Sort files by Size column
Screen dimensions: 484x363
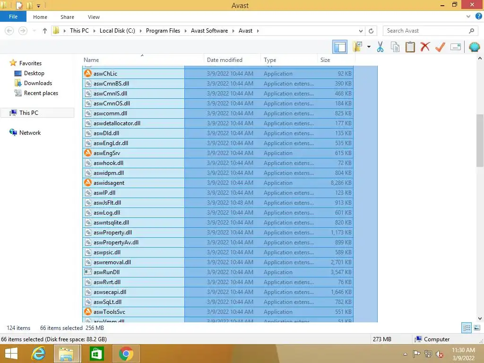pyautogui.click(x=325, y=60)
